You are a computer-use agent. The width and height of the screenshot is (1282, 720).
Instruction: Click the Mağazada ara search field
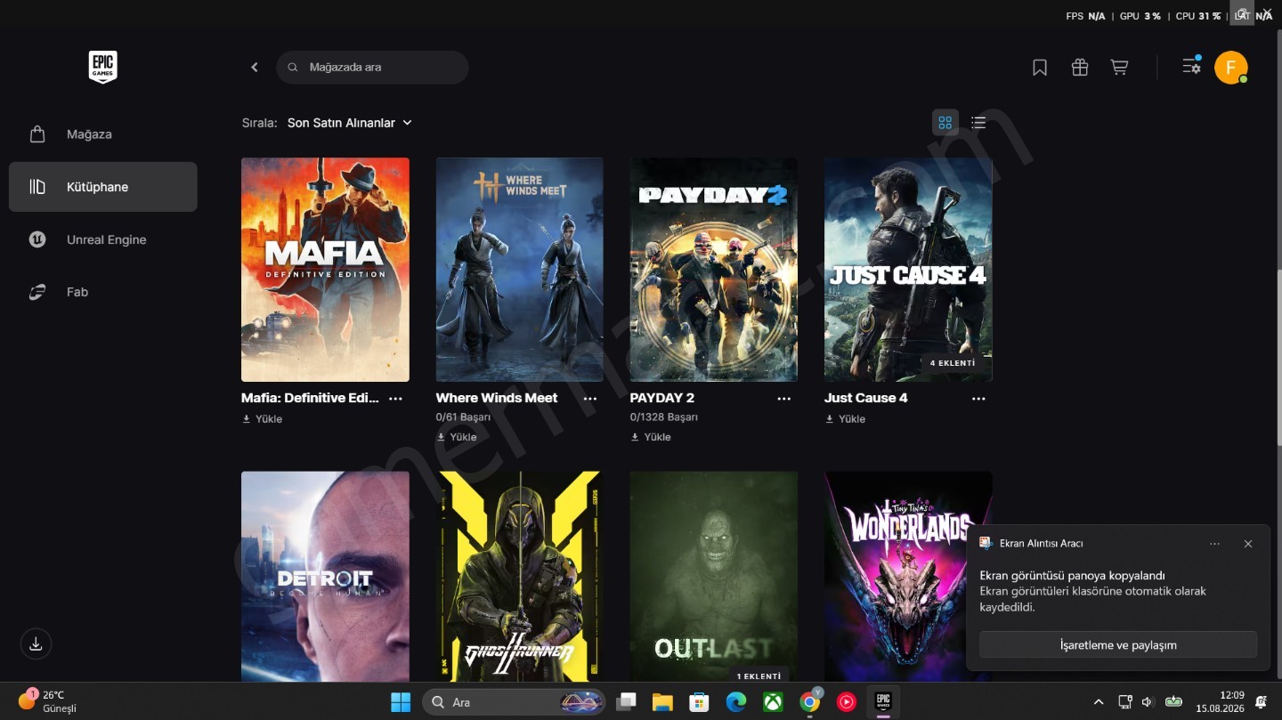[372, 67]
